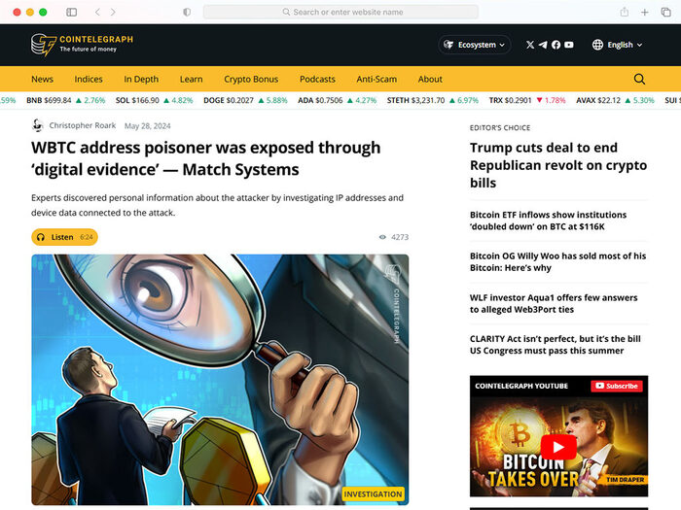Open a new Safari tab with plus icon
The image size is (681, 510).
pos(644,12)
